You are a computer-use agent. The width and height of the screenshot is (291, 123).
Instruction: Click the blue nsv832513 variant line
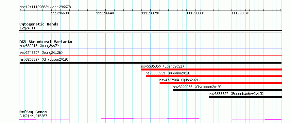pyautogui.click(x=151, y=49)
